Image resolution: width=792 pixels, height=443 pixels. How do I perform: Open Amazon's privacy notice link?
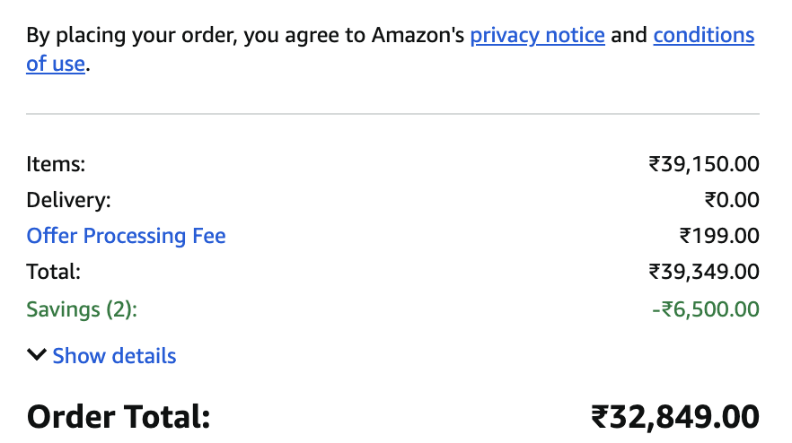coord(537,36)
